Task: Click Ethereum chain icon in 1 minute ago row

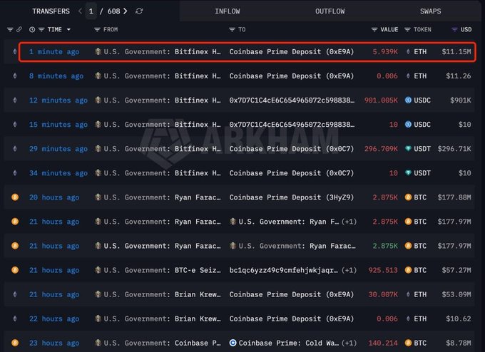Action: [15, 51]
